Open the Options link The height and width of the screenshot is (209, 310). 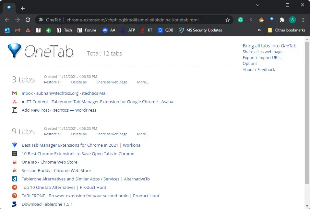pyautogui.click(x=250, y=64)
